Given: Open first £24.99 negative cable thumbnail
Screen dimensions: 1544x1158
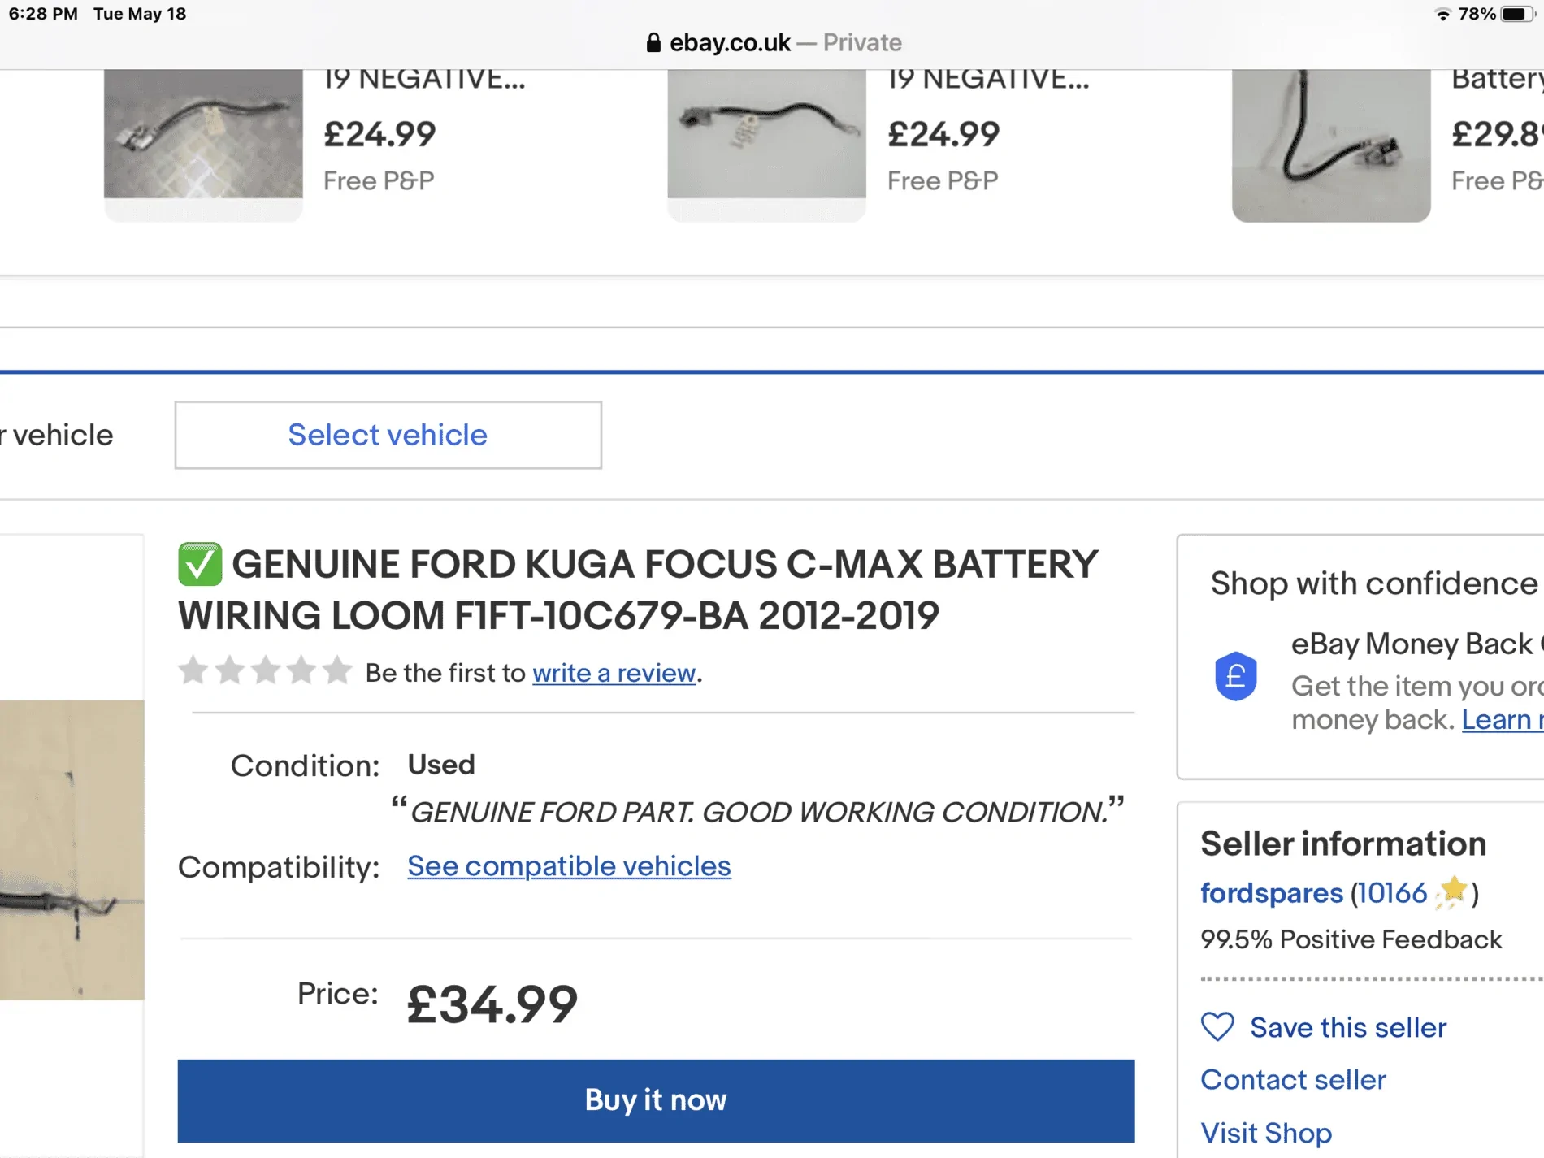Looking at the screenshot, I should (x=203, y=134).
